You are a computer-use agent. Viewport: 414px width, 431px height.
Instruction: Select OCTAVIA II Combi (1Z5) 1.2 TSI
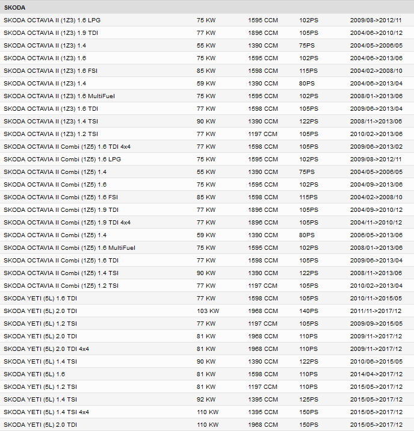(207, 286)
